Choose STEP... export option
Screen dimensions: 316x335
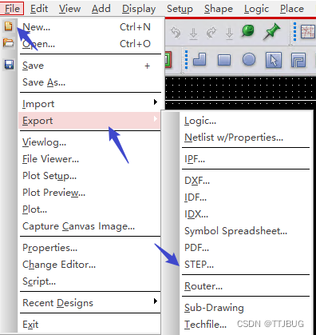coord(246,265)
